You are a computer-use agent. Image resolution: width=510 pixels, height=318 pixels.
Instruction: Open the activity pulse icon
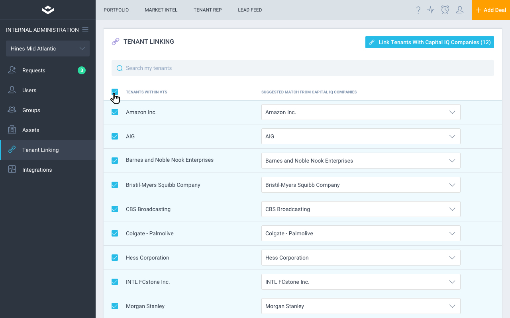coord(431,10)
